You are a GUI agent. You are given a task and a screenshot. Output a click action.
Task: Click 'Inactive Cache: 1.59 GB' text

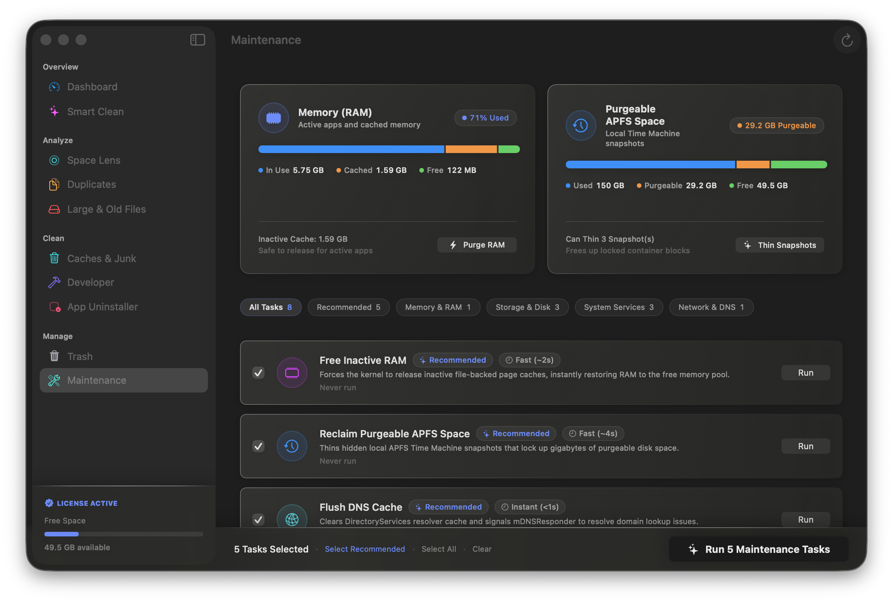303,239
